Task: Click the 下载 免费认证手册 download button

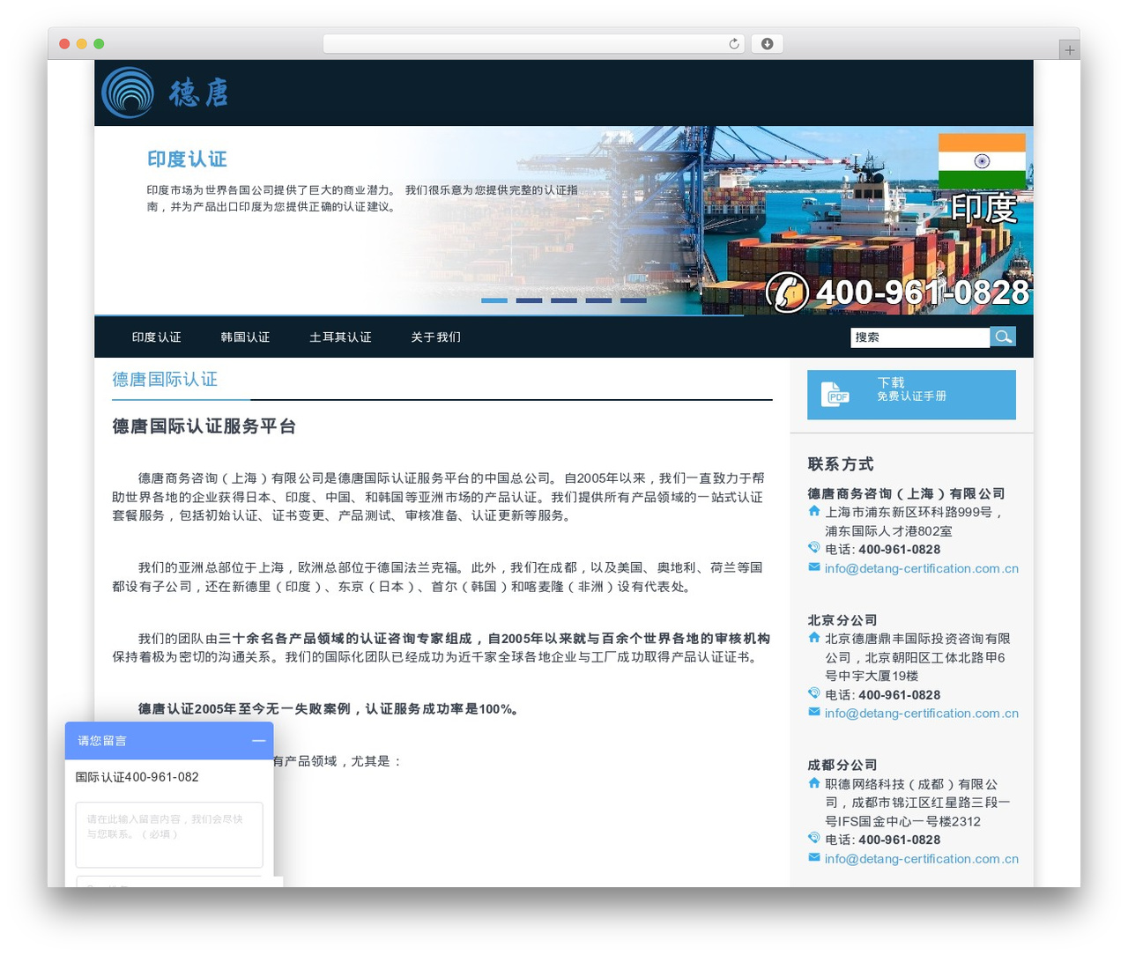Action: (x=911, y=395)
